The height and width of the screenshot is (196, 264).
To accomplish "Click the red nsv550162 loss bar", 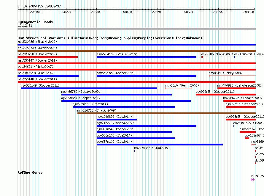I will (x=248, y=132).
